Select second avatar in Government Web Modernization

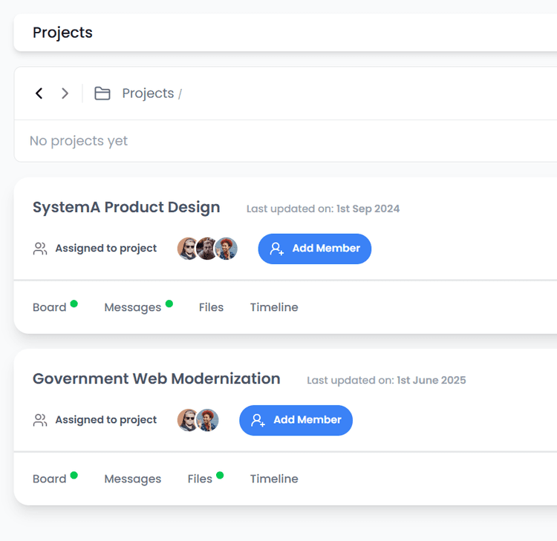[x=208, y=420]
